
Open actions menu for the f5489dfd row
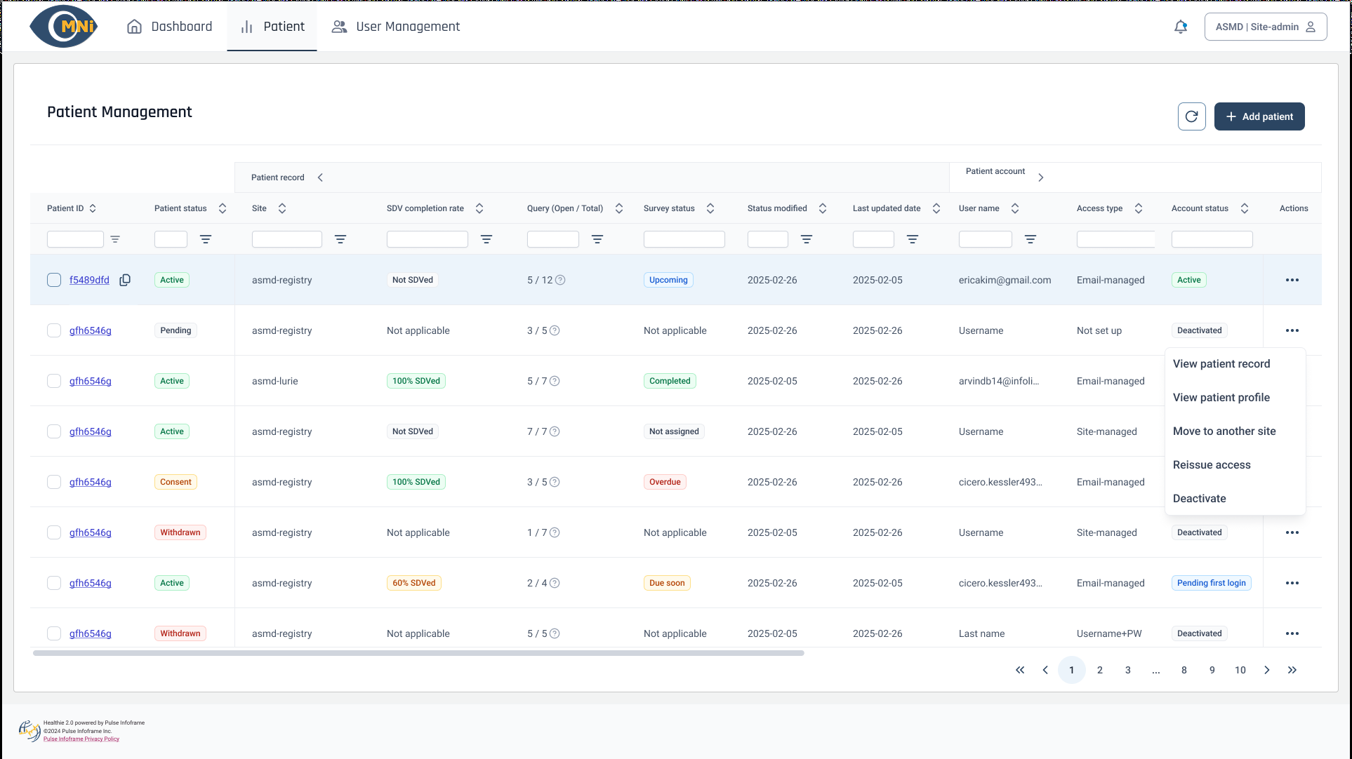click(x=1292, y=280)
